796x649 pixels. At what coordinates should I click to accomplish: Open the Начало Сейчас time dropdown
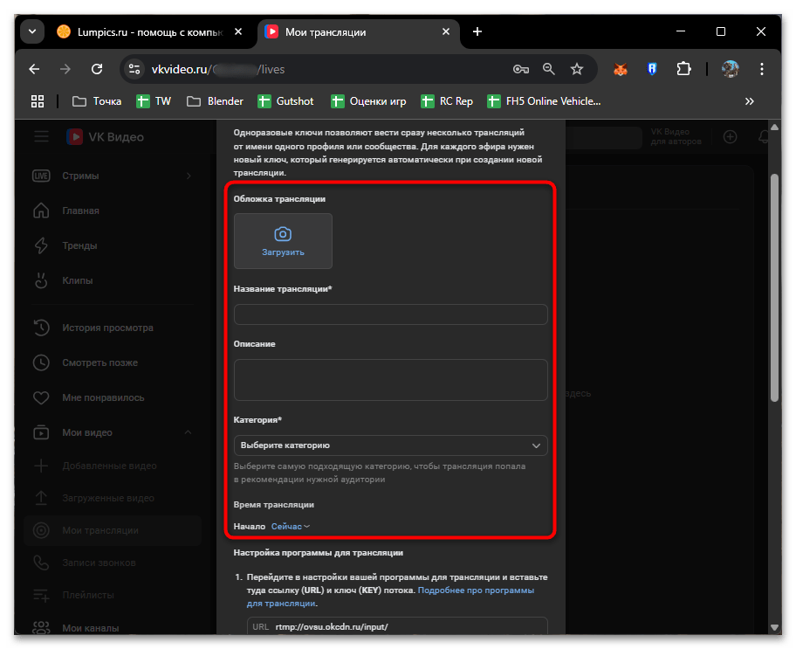pyautogui.click(x=291, y=527)
